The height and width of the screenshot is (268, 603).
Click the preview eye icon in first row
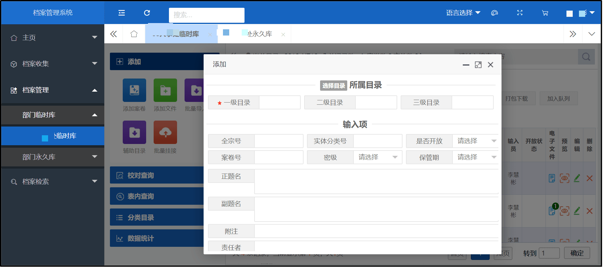pos(564,178)
